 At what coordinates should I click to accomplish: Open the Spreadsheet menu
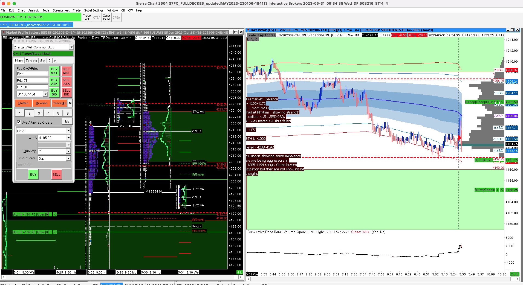pyautogui.click(x=61, y=10)
